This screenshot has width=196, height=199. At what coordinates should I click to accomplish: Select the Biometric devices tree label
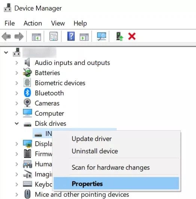(60, 83)
